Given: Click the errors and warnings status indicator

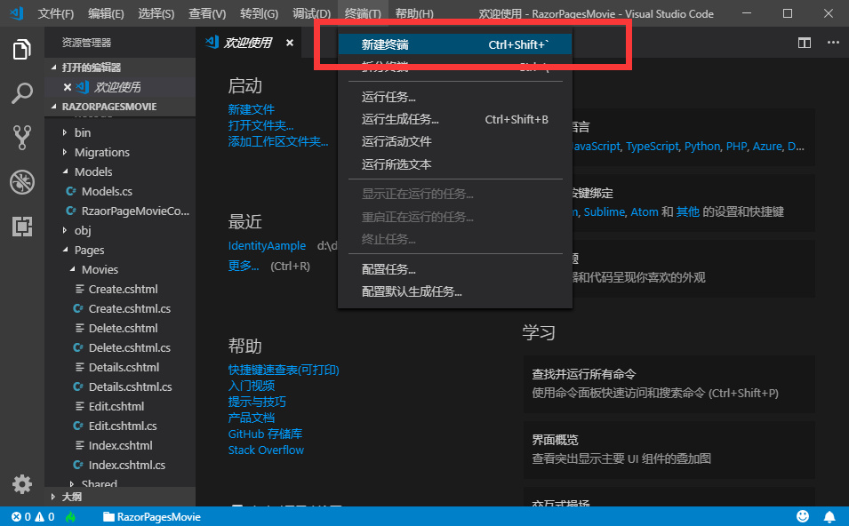Looking at the screenshot, I should (33, 517).
